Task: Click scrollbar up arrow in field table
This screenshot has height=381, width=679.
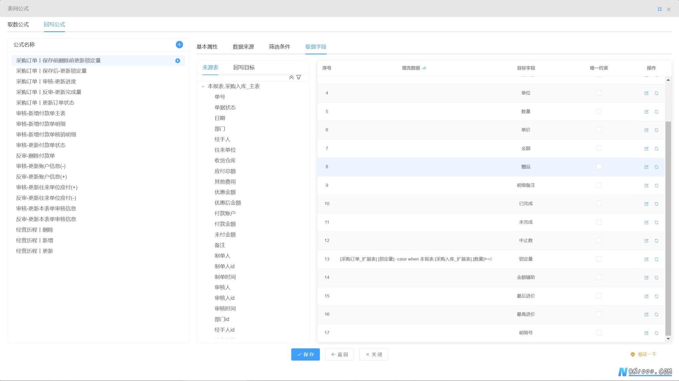Action: click(668, 80)
